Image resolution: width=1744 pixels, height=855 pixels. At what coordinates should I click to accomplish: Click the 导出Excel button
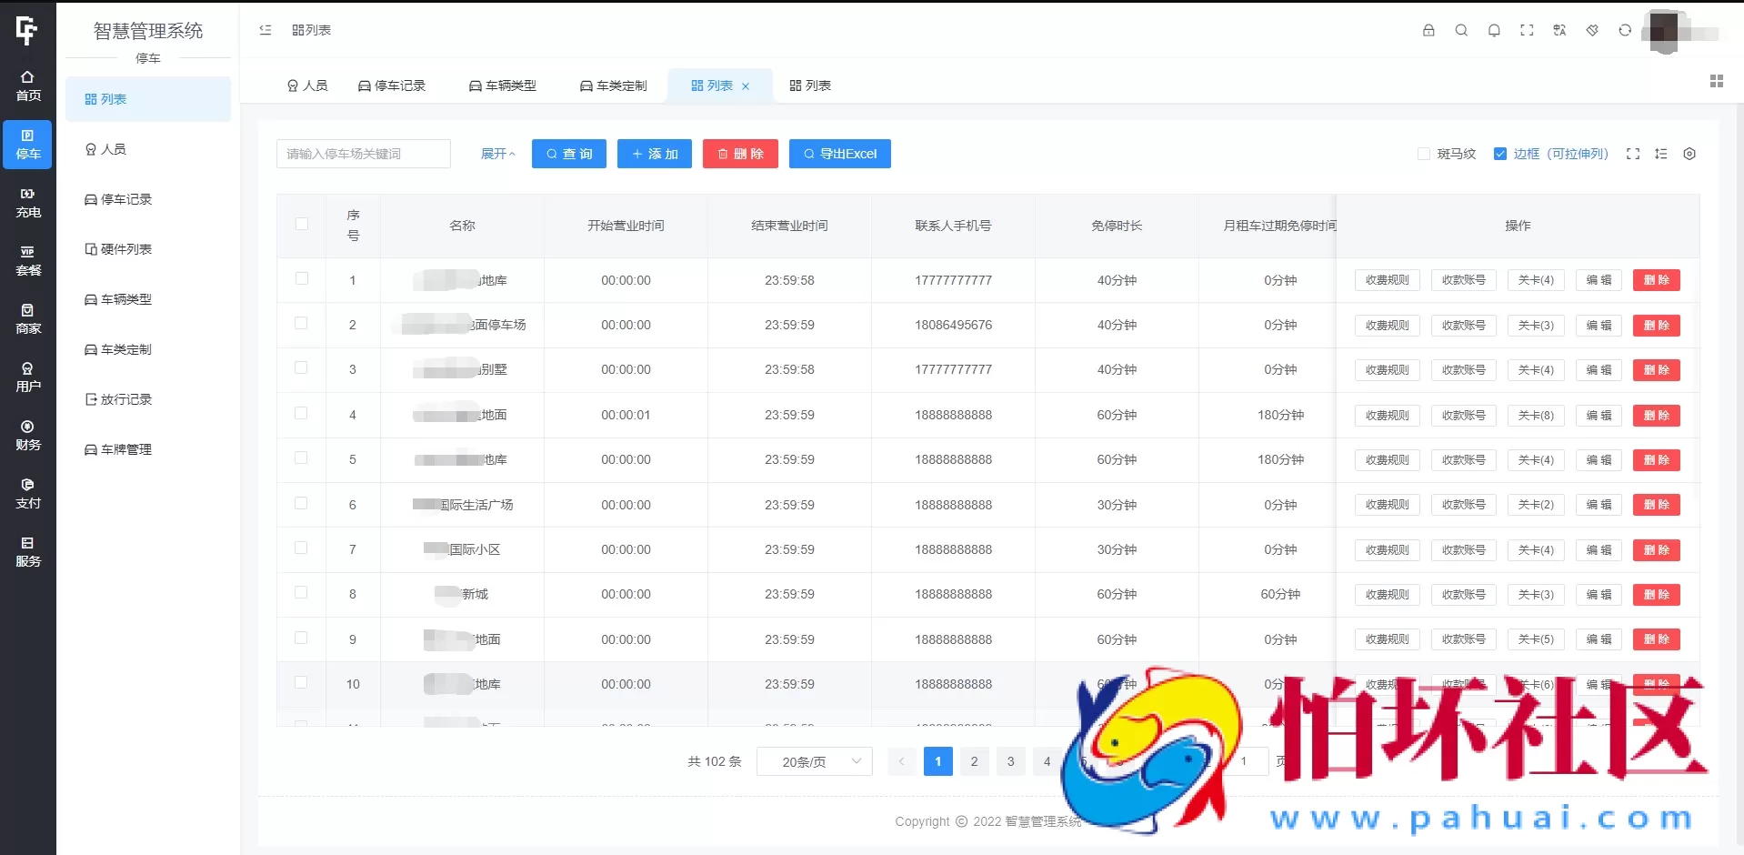pyautogui.click(x=839, y=154)
